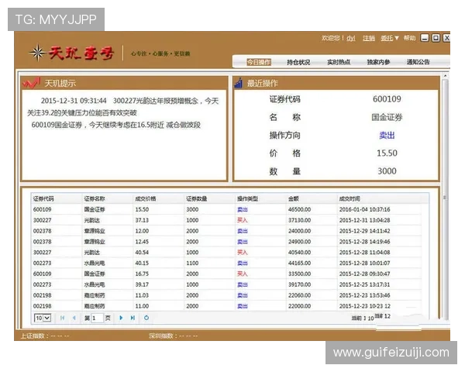
Task: Click price 15.50 in 最近操作 panel
Action: [387, 153]
